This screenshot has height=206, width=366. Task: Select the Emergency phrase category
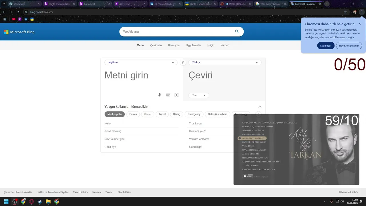tap(194, 114)
